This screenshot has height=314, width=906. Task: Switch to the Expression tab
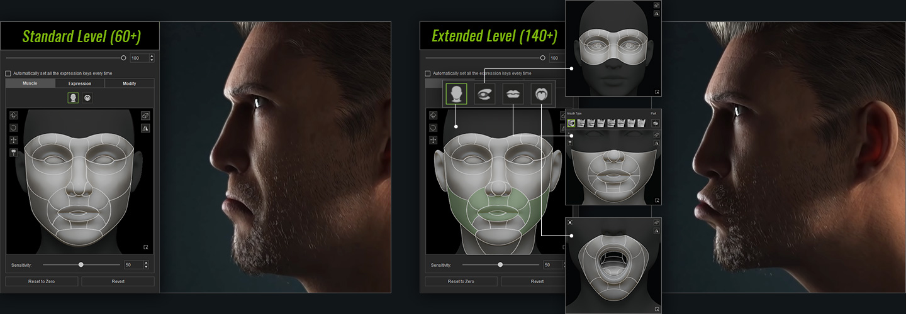(80, 84)
